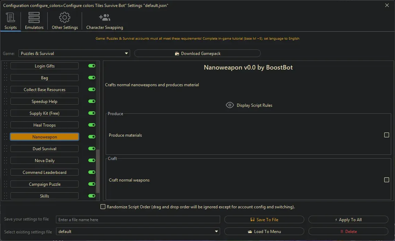
Task: Click the Other Settings gear icon
Action: [65, 18]
